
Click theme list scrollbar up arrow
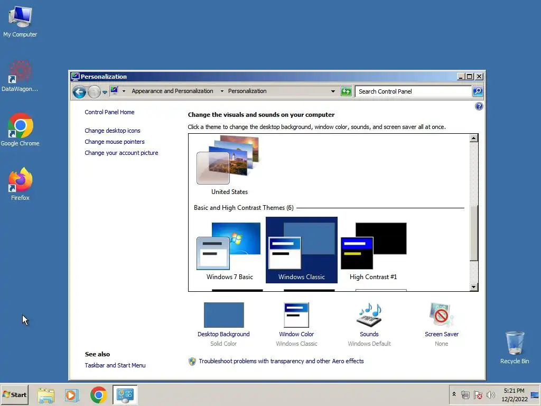[x=474, y=139]
